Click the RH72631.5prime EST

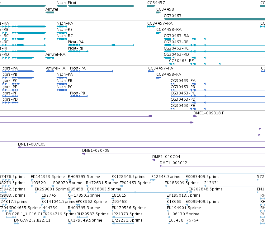coord(88,186)
